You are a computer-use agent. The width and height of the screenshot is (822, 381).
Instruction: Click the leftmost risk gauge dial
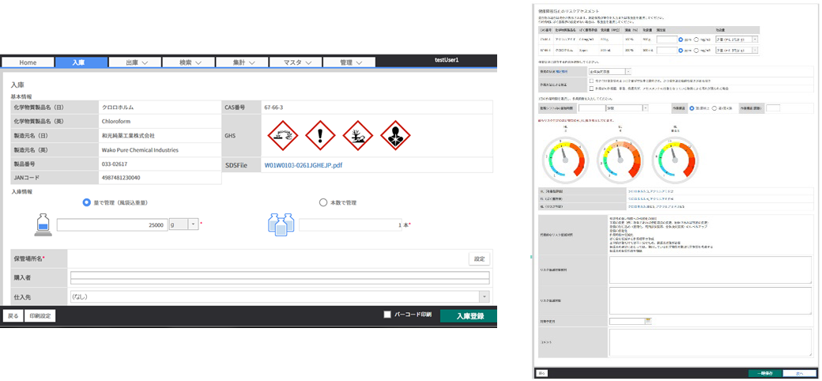(x=564, y=158)
